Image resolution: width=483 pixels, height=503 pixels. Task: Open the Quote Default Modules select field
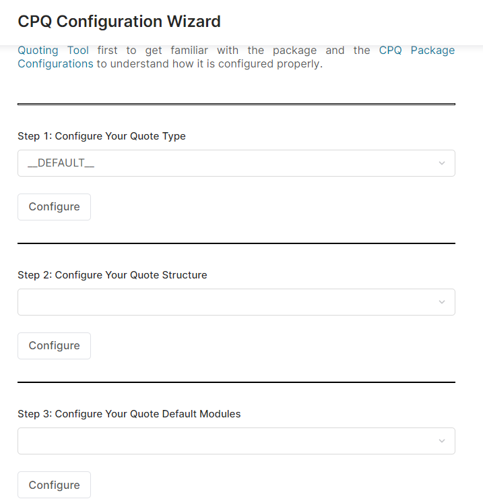pos(229,441)
